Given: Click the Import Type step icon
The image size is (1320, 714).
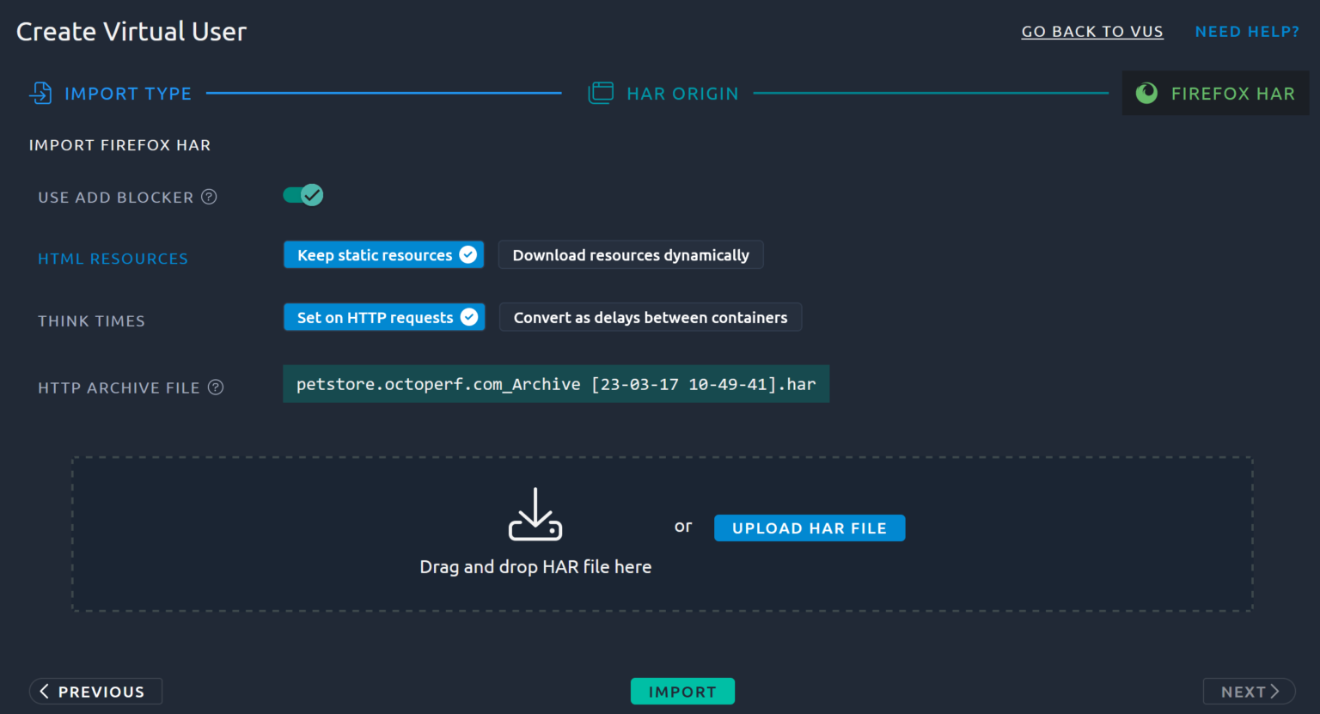Looking at the screenshot, I should (40, 93).
